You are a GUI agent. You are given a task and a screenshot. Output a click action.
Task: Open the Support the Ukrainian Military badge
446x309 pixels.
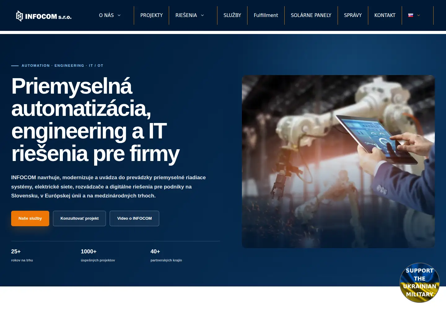tap(419, 282)
